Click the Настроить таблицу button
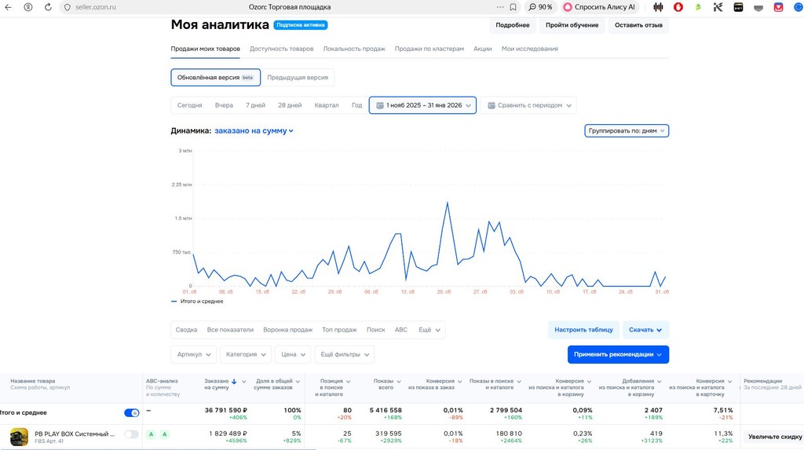 tap(583, 330)
